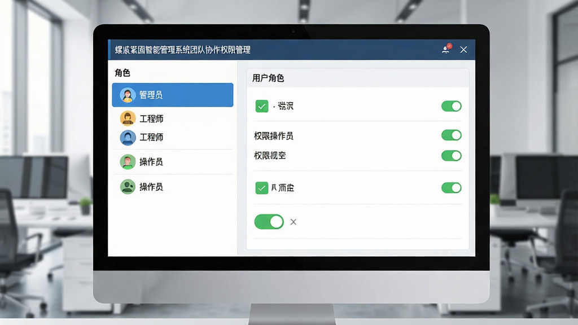Select the 管理员 role label

coord(151,95)
